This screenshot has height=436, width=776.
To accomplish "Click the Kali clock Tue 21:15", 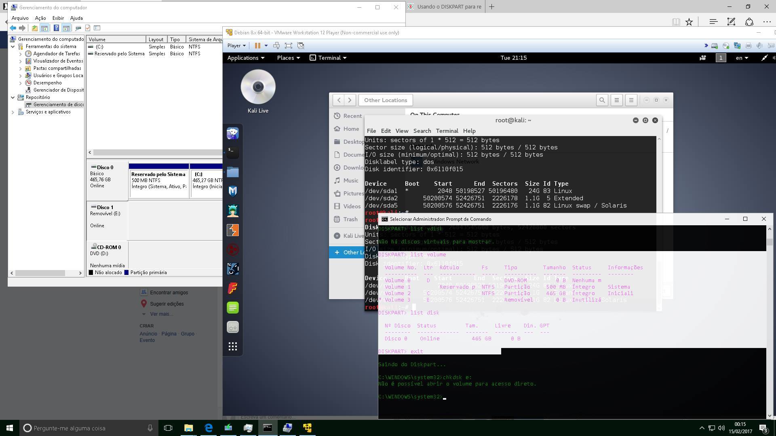I will click(513, 58).
